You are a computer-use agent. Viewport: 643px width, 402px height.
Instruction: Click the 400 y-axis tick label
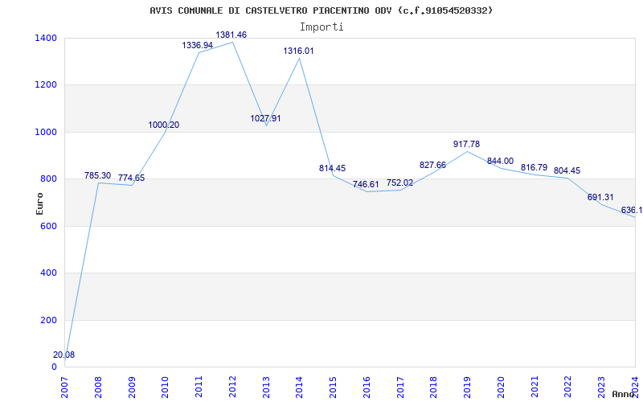coord(49,273)
